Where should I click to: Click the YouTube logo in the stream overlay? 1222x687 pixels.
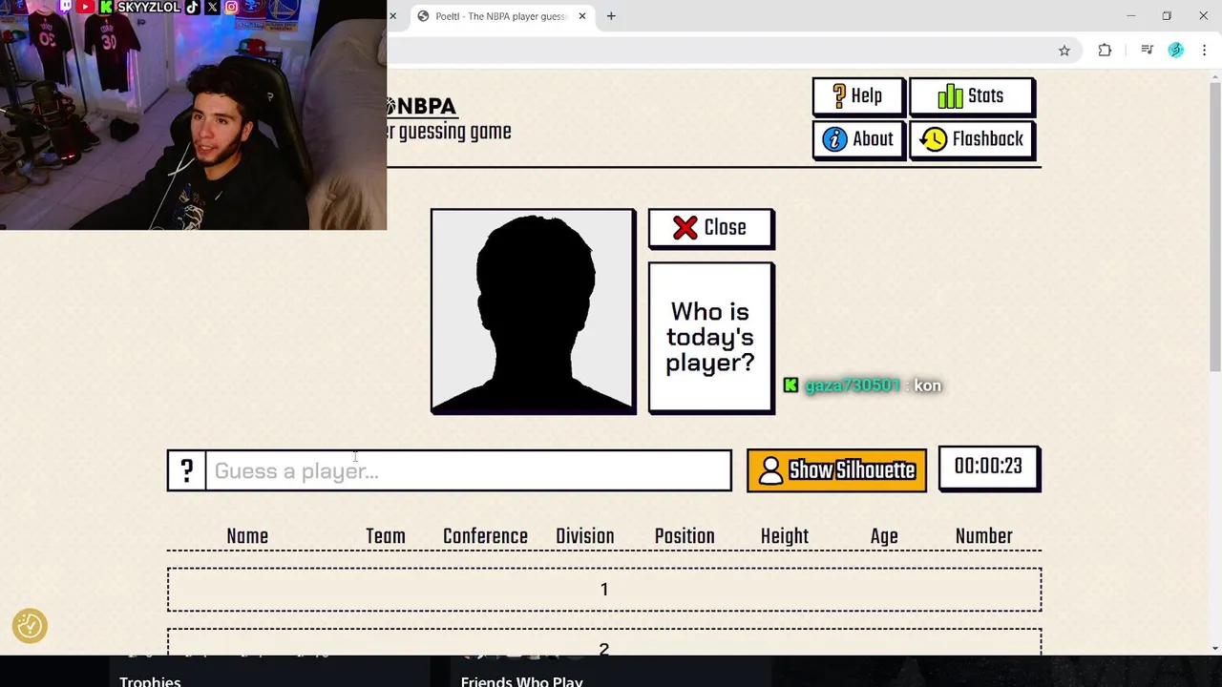85,7
